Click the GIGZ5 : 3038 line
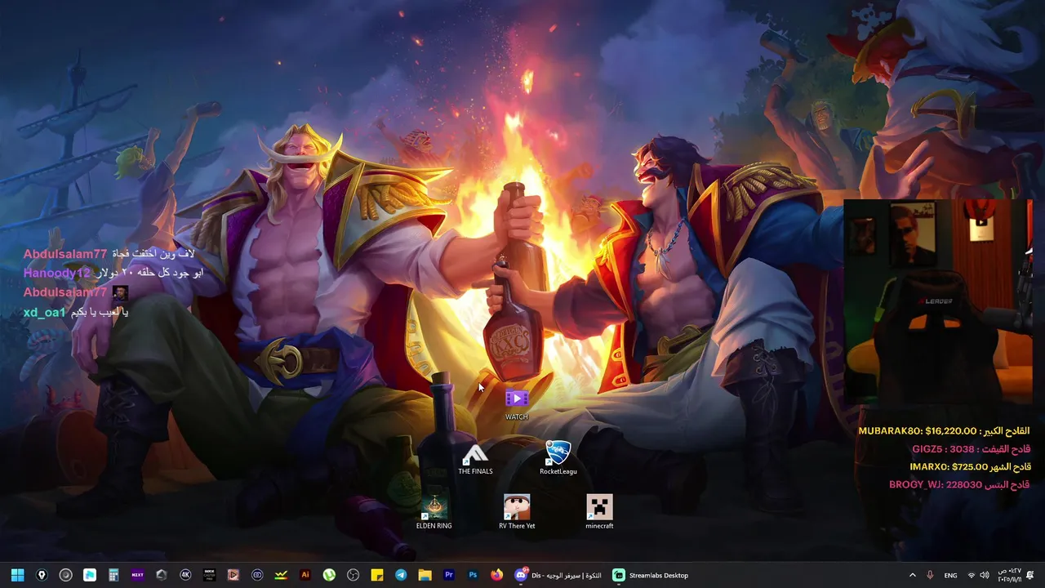Screen dimensions: 1045x588 971,449
